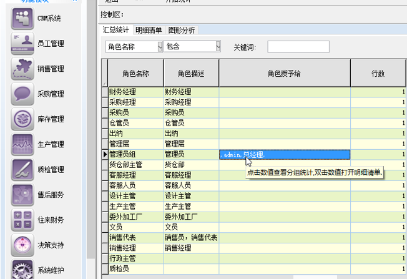This screenshot has width=407, height=279.
Task: Click the 关键词 search input field
Action: coord(298,47)
